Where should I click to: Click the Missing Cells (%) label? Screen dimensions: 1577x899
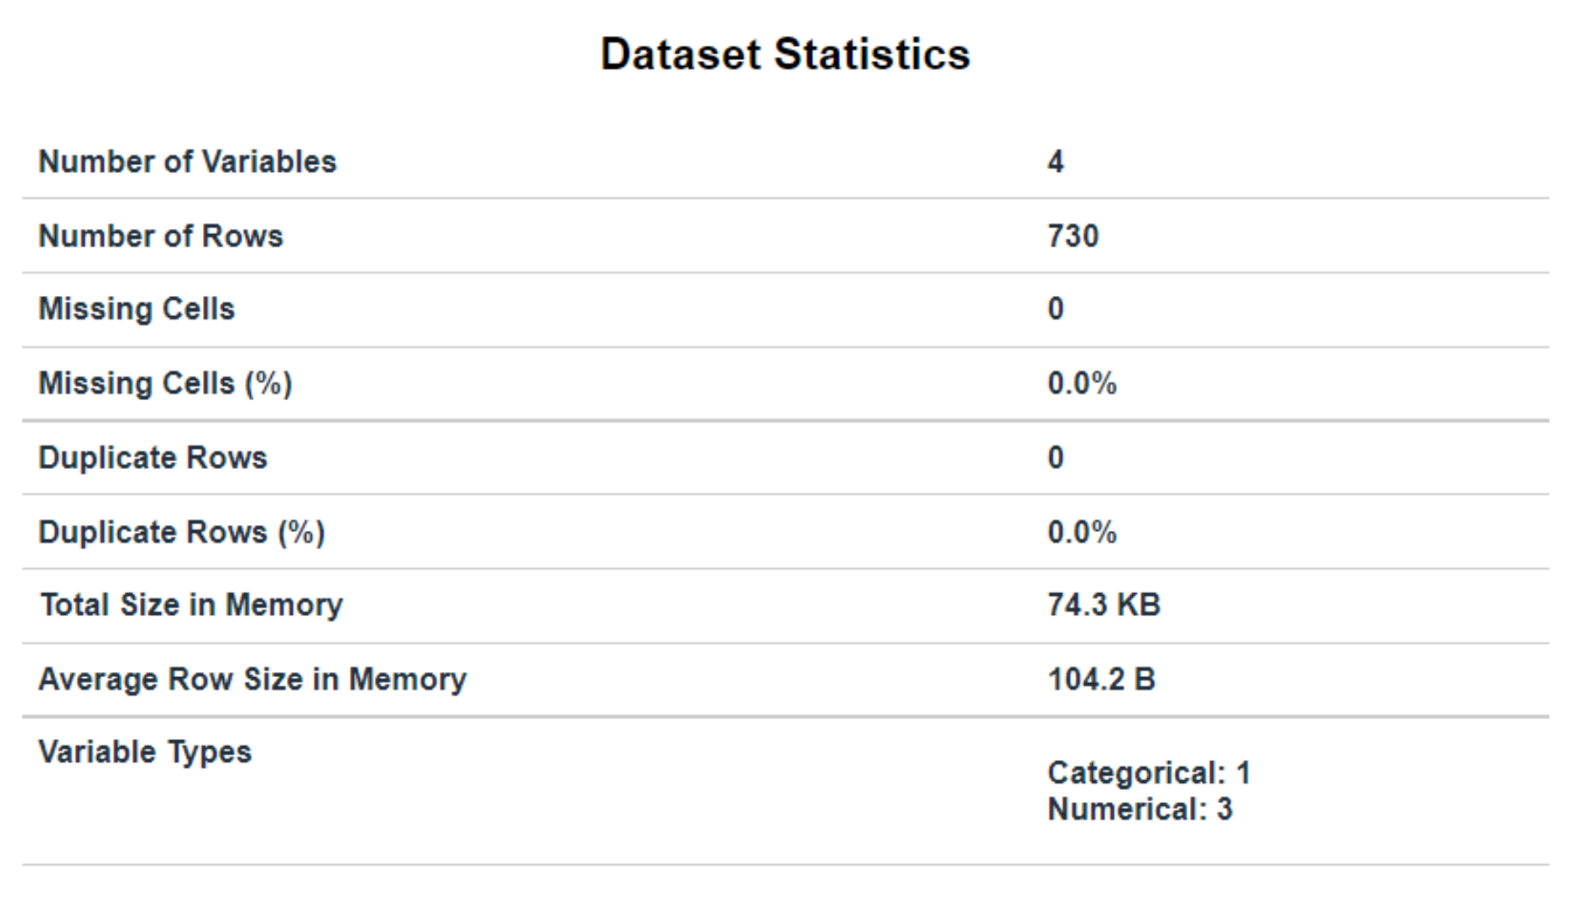tap(165, 384)
